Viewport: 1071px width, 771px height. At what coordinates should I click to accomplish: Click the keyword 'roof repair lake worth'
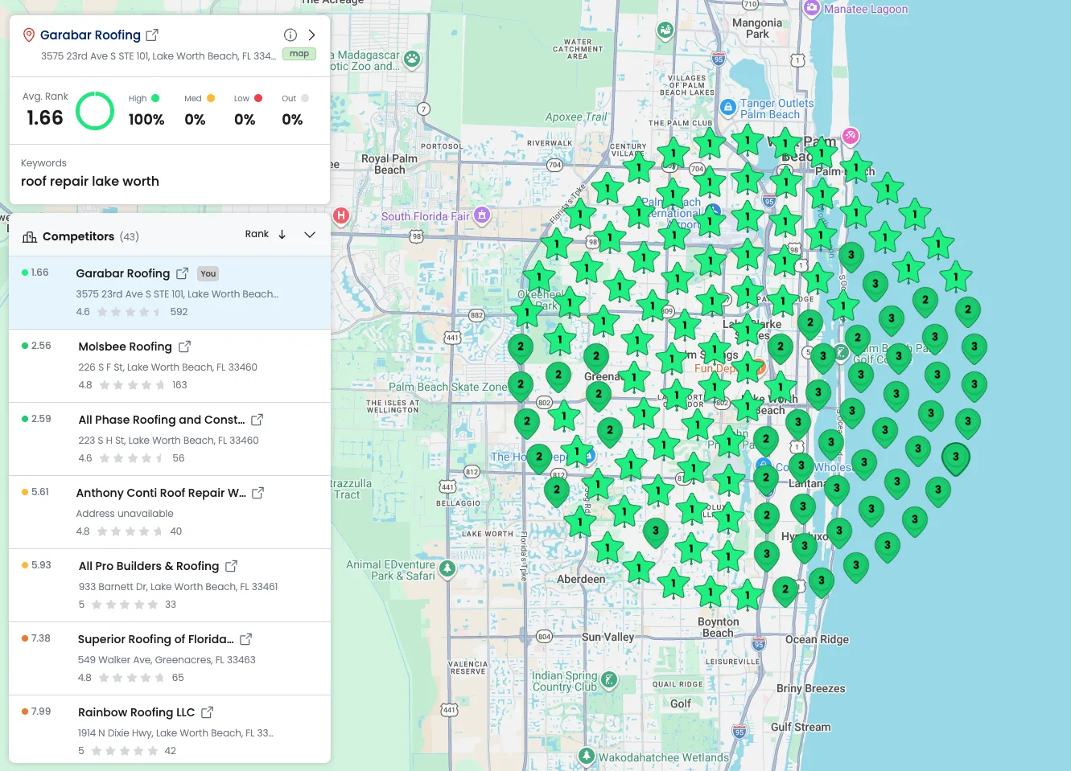(90, 182)
